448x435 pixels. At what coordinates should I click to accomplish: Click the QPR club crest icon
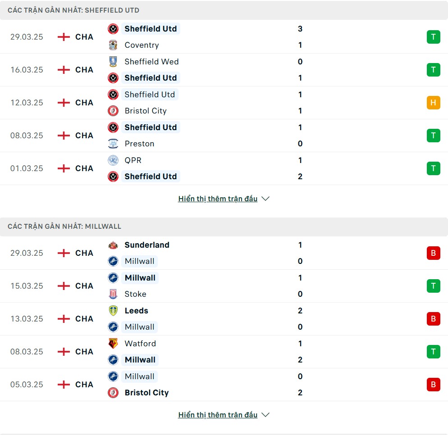(x=113, y=160)
